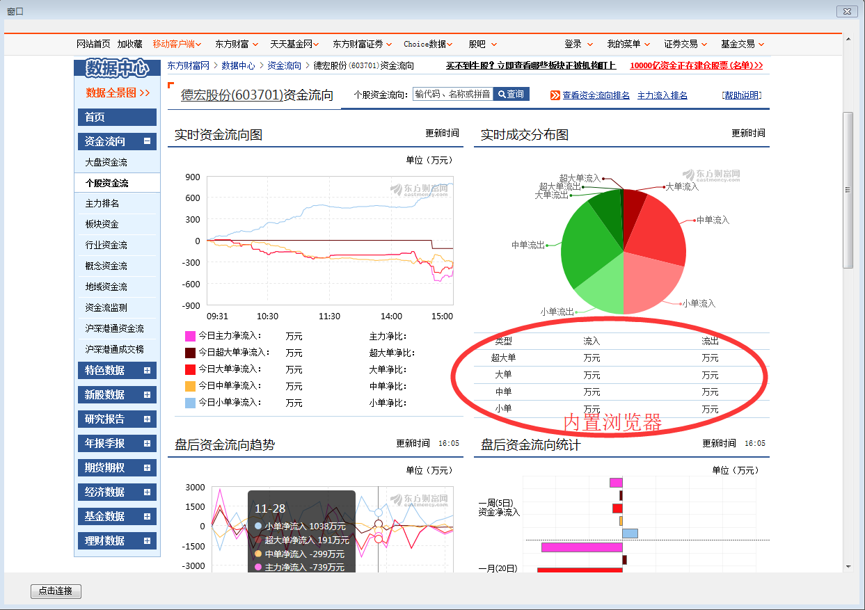
Task: Click the 德宏股份(603701) title link
Action: coord(232,95)
